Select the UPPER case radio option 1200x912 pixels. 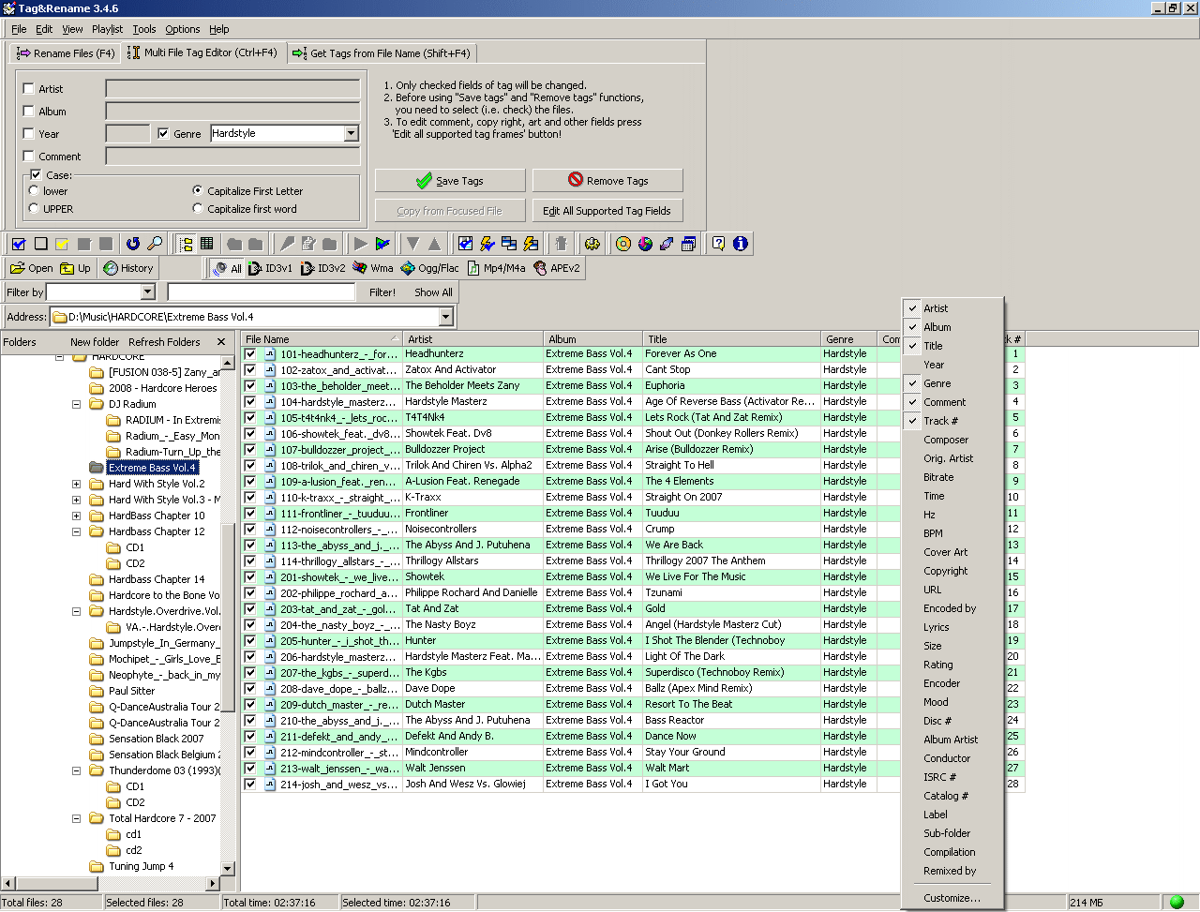pos(34,208)
